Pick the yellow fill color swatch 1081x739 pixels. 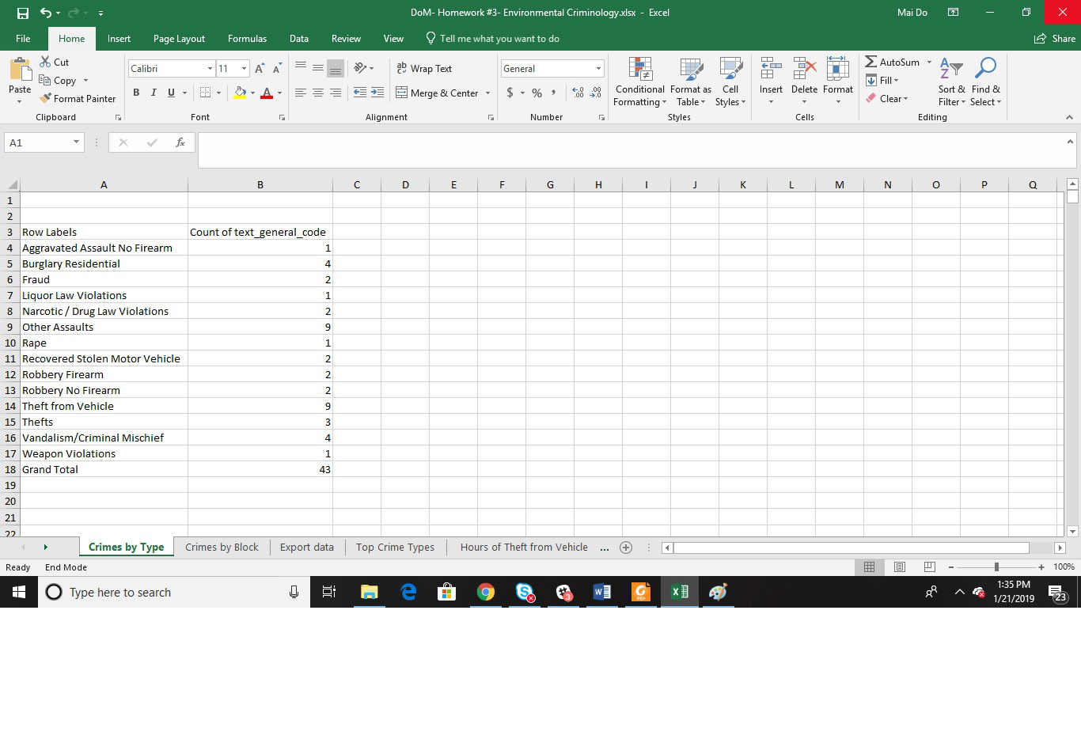point(240,93)
